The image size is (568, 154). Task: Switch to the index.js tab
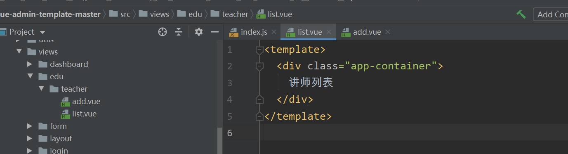click(248, 32)
